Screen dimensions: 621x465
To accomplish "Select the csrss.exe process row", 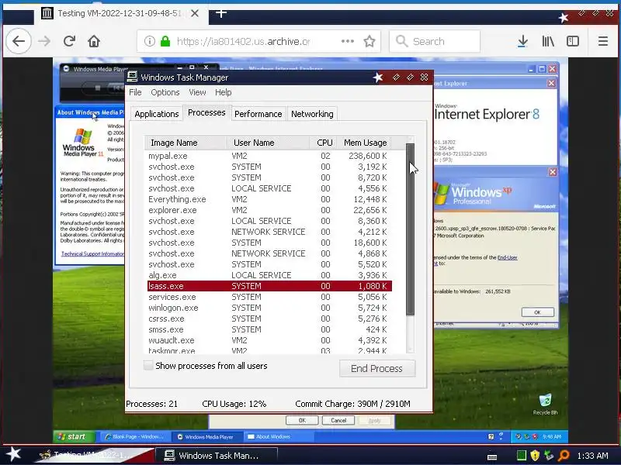I will (x=269, y=319).
